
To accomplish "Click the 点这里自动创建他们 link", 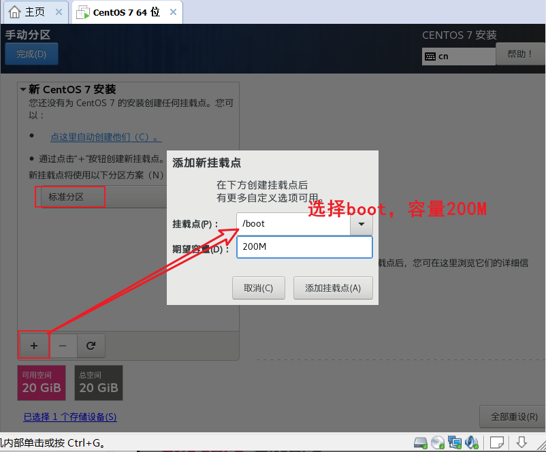I will [x=106, y=137].
